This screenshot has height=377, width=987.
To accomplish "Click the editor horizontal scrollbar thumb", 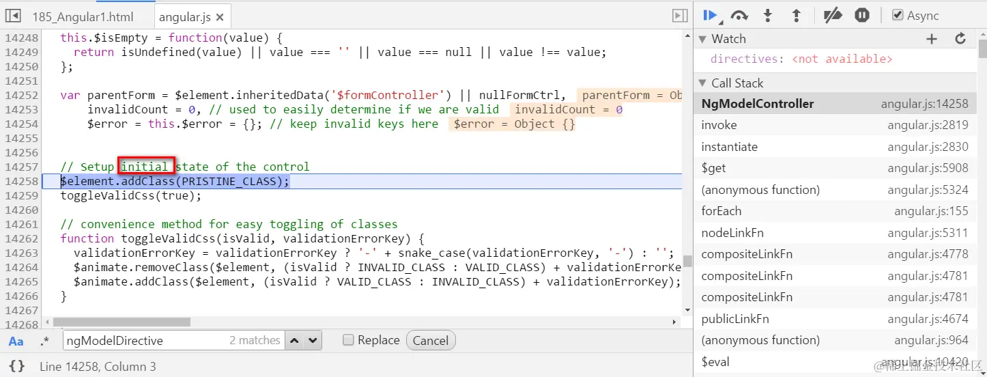I will (121, 322).
